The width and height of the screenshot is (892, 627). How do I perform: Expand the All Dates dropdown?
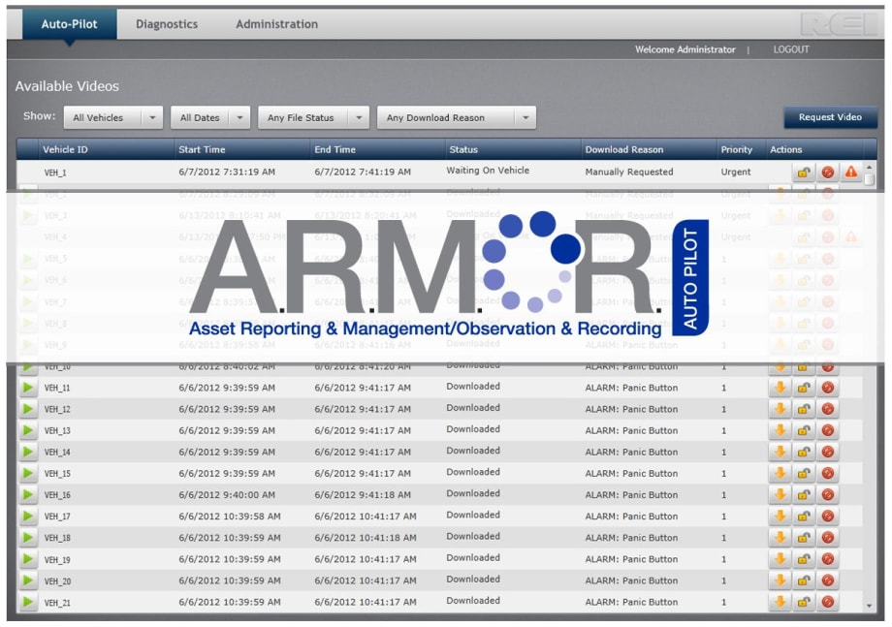coord(210,118)
